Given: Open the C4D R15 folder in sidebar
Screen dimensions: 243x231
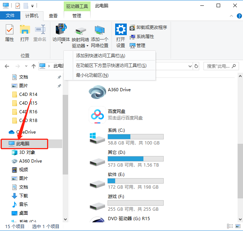Looking at the screenshot, I should [x=28, y=103].
